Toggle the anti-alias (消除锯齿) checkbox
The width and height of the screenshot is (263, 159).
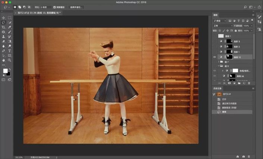[54, 7]
